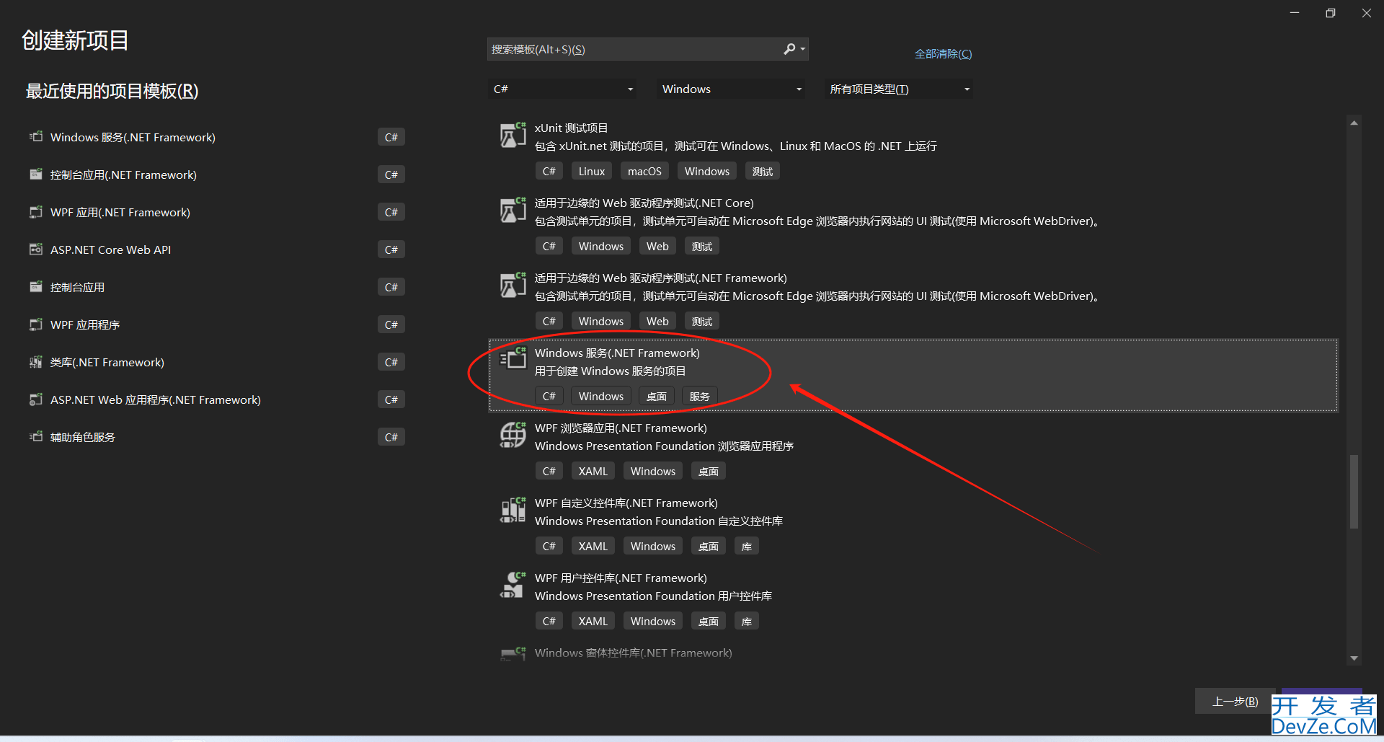Screen dimensions: 1384x742
Task: Click icon of recent 类库(.NET Framework) template
Action: (36, 361)
